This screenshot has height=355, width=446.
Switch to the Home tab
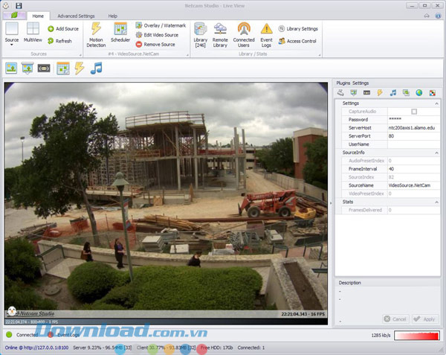[38, 16]
